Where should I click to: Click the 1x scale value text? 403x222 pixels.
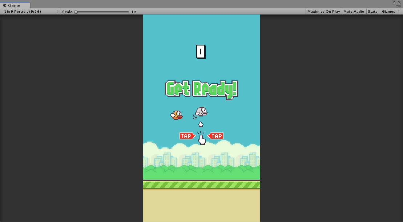click(x=133, y=12)
